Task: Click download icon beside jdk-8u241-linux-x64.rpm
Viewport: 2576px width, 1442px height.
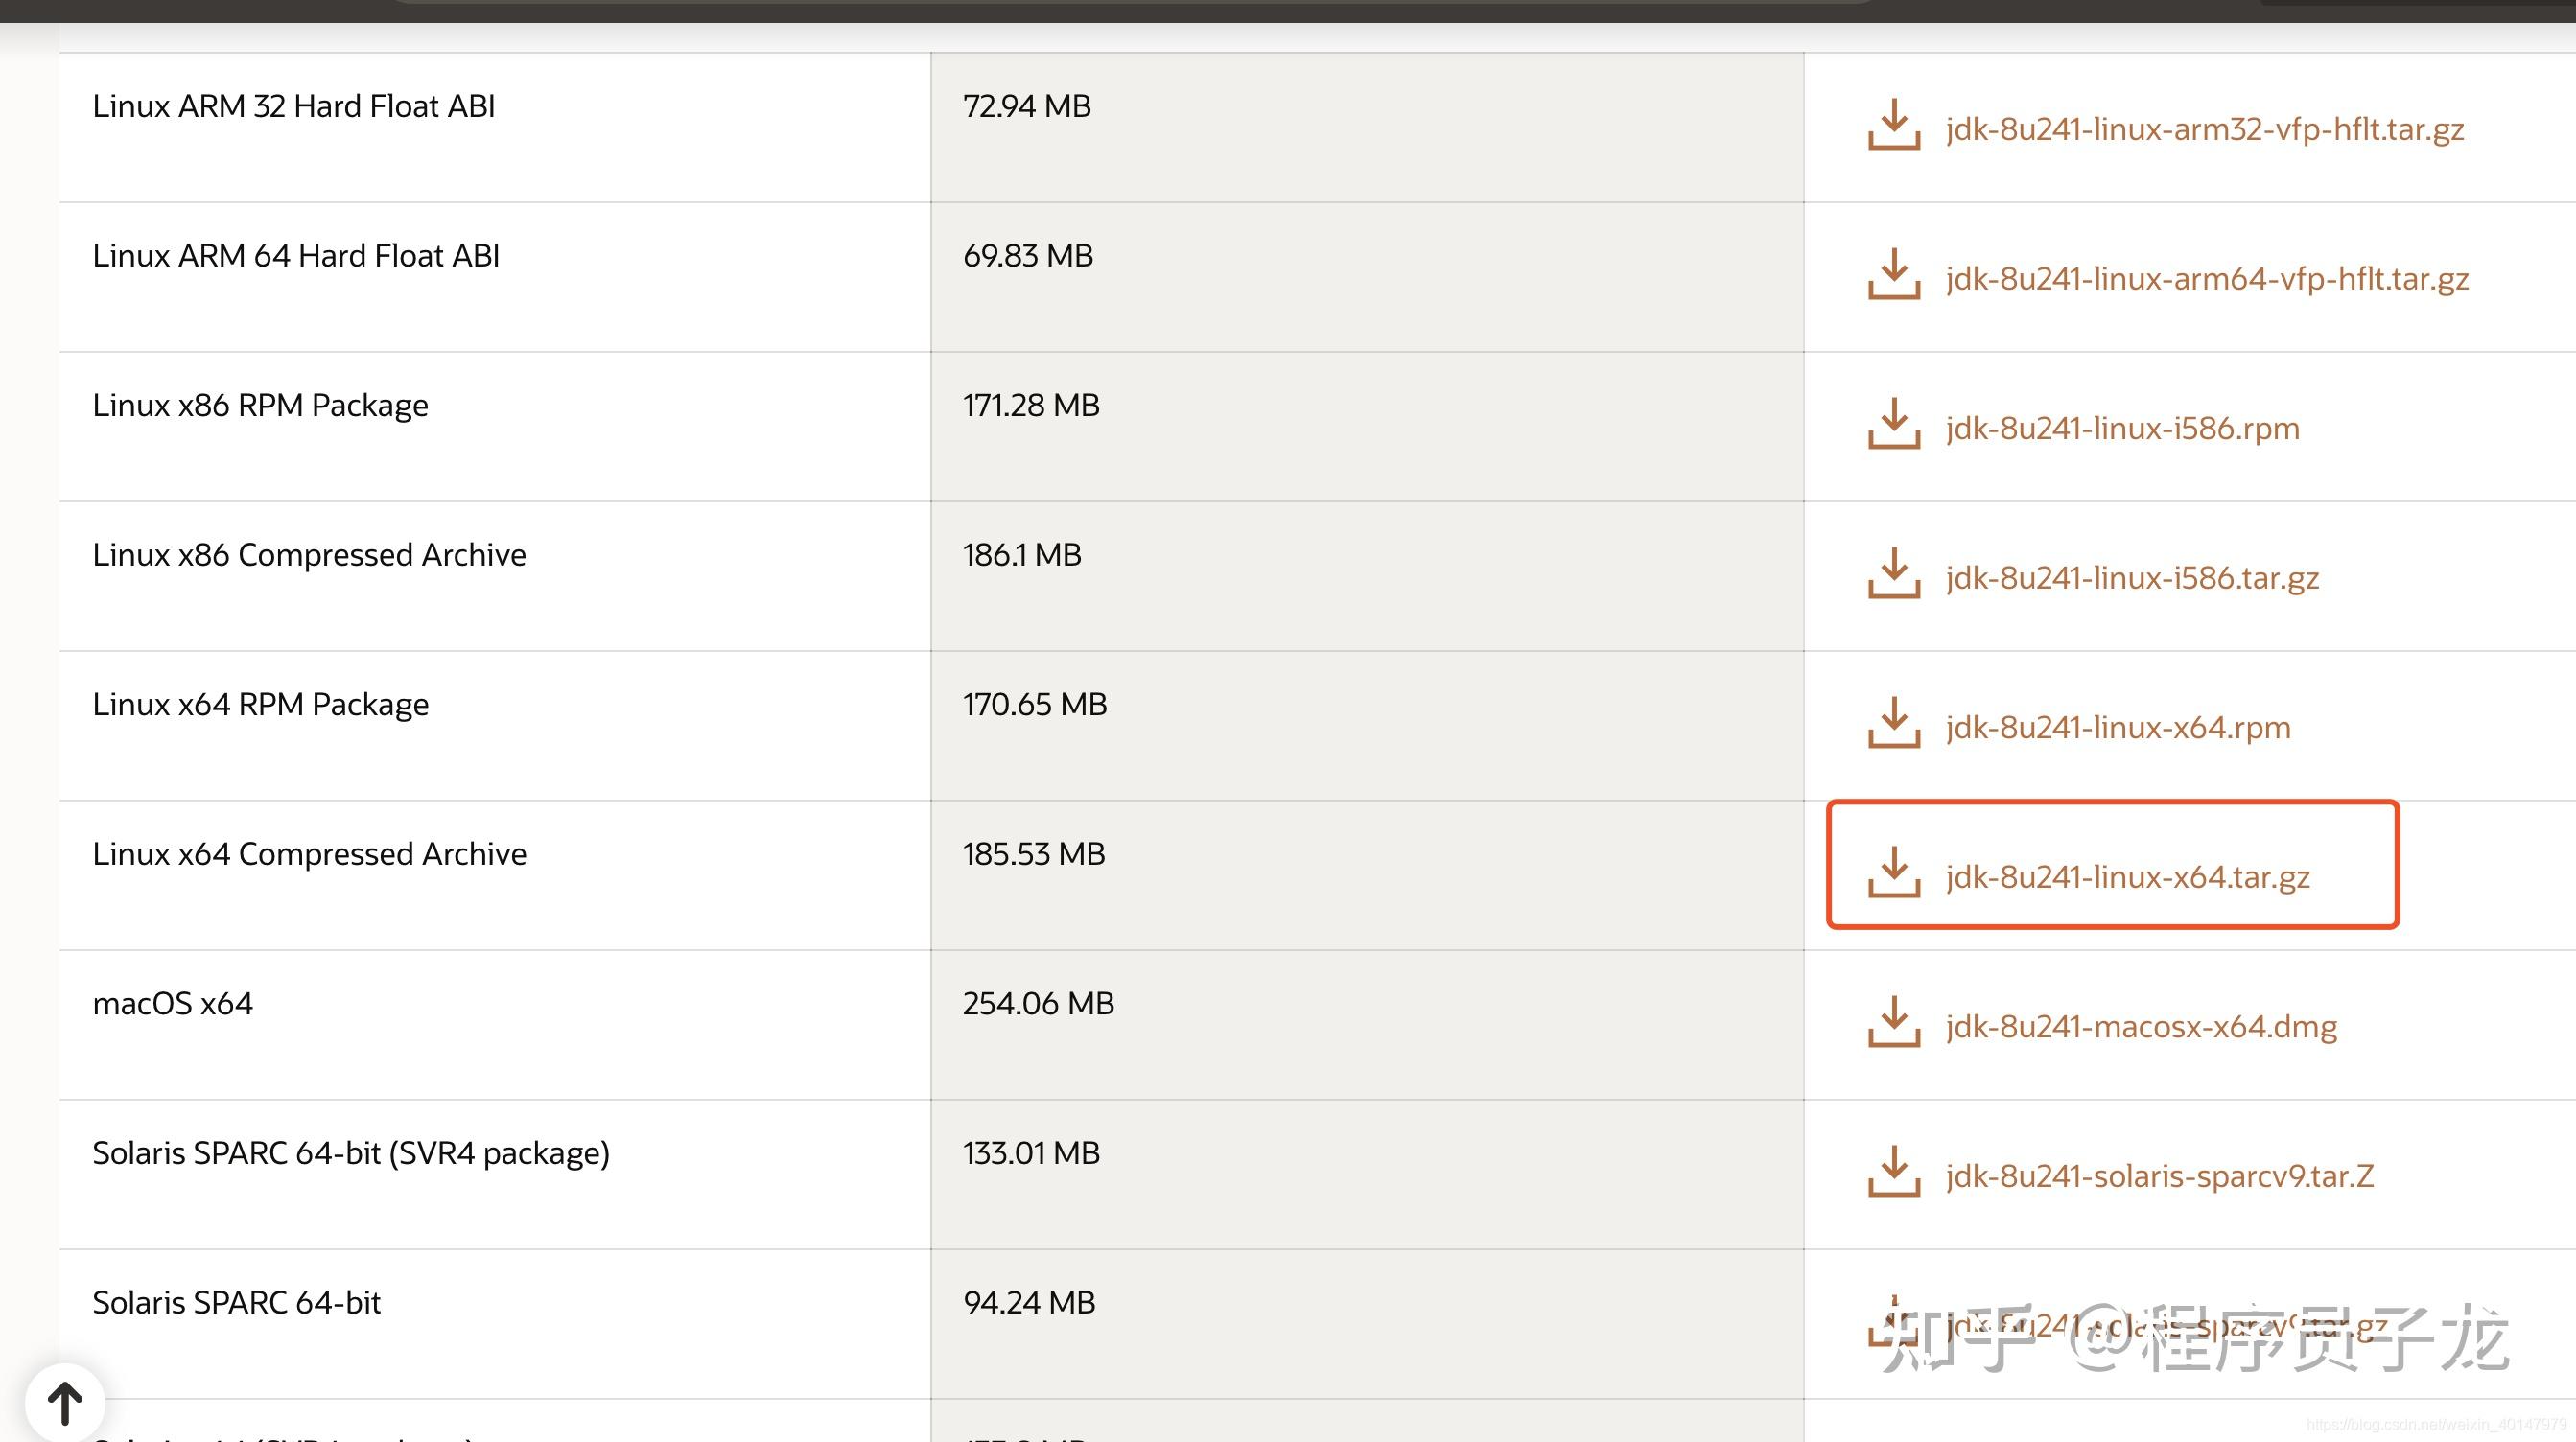Action: tap(1893, 724)
